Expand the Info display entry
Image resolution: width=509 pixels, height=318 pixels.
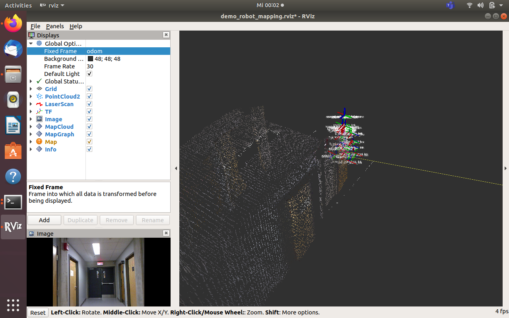pos(31,149)
